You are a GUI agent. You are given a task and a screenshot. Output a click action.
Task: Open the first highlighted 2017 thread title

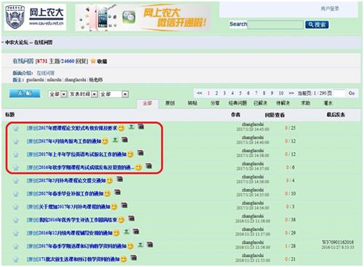click(72, 128)
